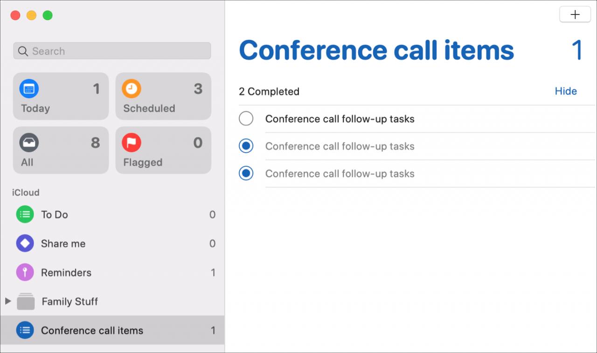The width and height of the screenshot is (597, 353).
Task: Select the Share me list label
Action: point(63,244)
